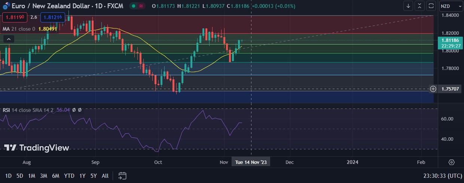Collapse the indicator legend with the chevron

9,39
